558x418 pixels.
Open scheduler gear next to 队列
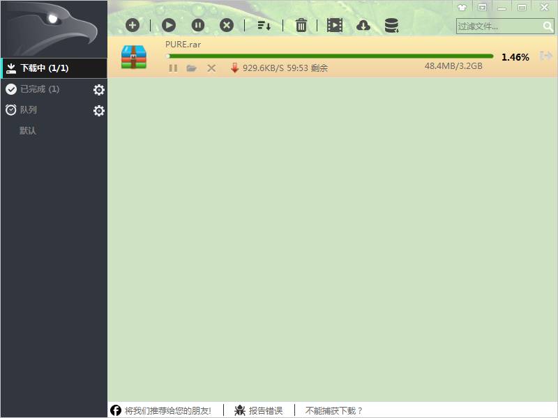tap(99, 109)
